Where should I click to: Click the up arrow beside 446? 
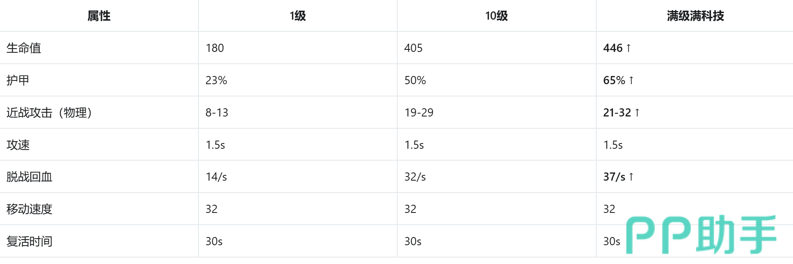[x=629, y=48]
